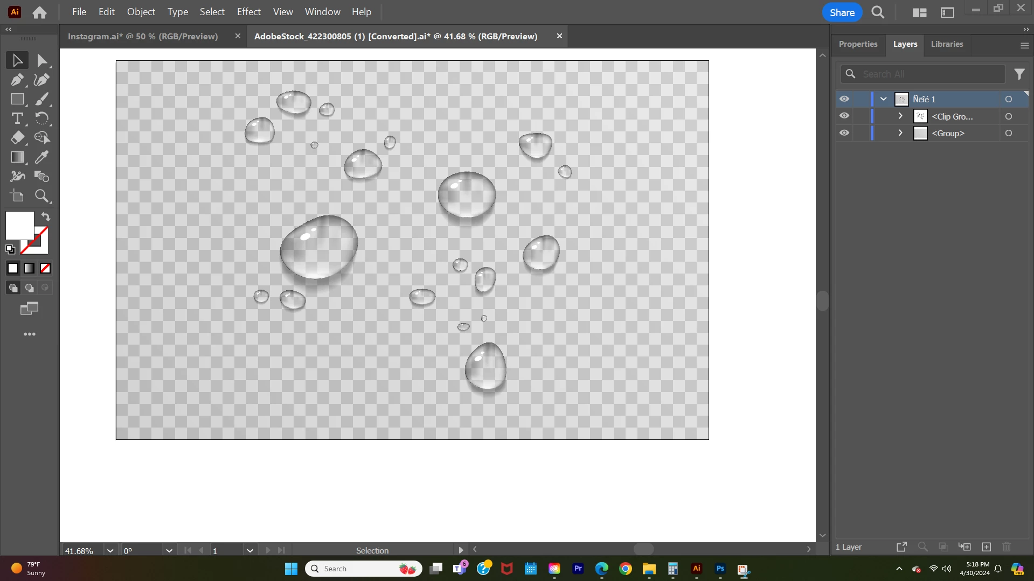1034x581 pixels.
Task: Close the Instagram.ai document tab
Action: click(x=238, y=36)
